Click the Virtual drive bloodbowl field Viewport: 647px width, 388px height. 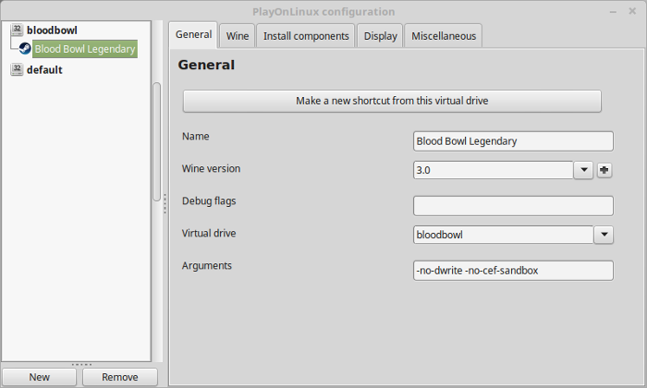coord(504,235)
